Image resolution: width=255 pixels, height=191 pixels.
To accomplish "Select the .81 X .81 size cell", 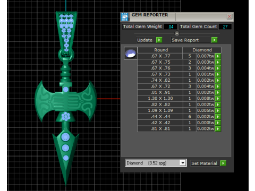I will [160, 129].
